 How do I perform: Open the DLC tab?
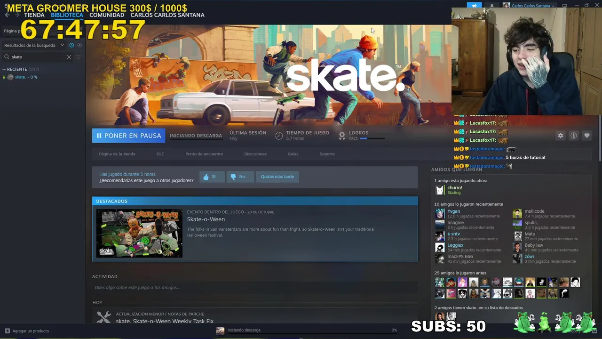pos(160,154)
